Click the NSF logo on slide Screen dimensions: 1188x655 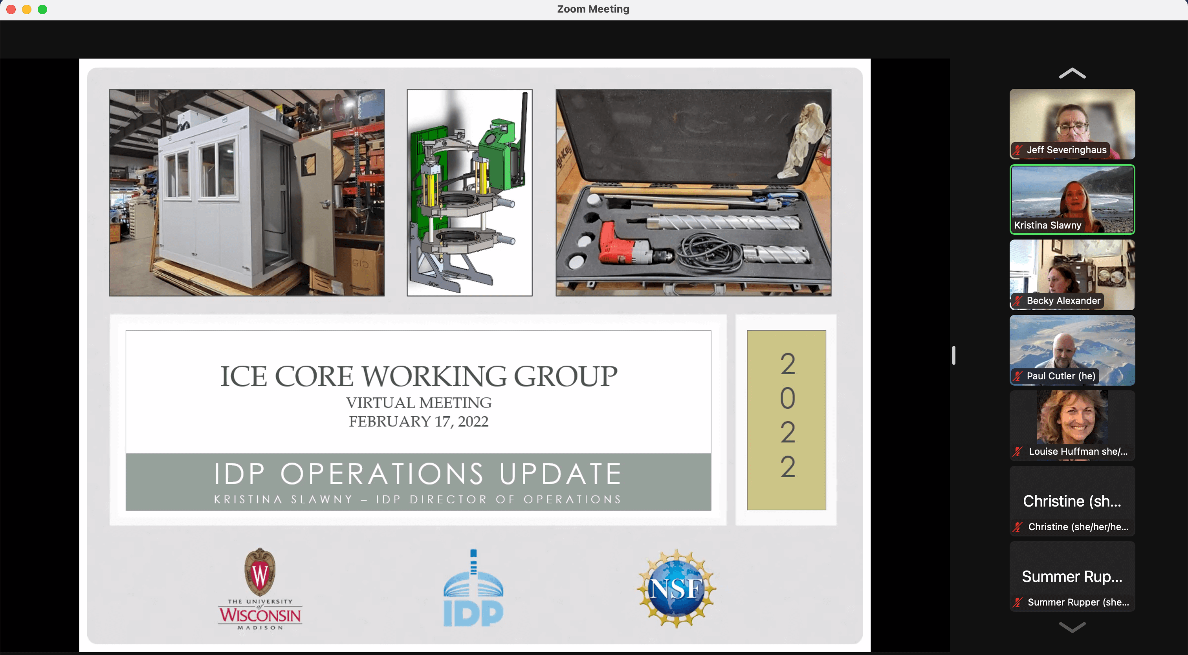[676, 589]
